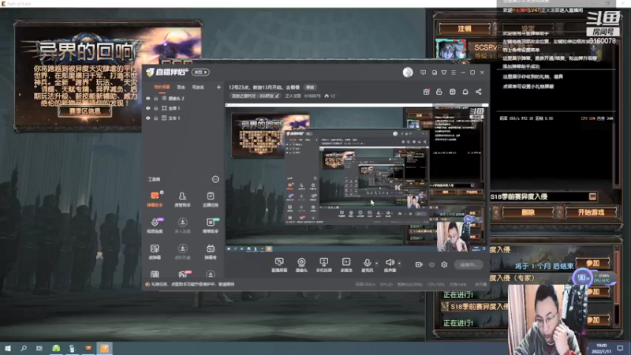Open the mode switch dropdown beside 直播伴侣 logo
Viewport: 631px width, 355px height.
[x=200, y=72]
